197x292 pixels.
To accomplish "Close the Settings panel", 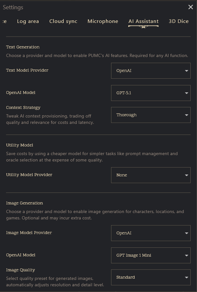I will (191, 7).
